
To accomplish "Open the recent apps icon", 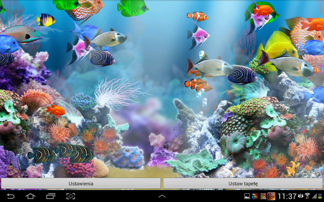I will click(51, 196).
